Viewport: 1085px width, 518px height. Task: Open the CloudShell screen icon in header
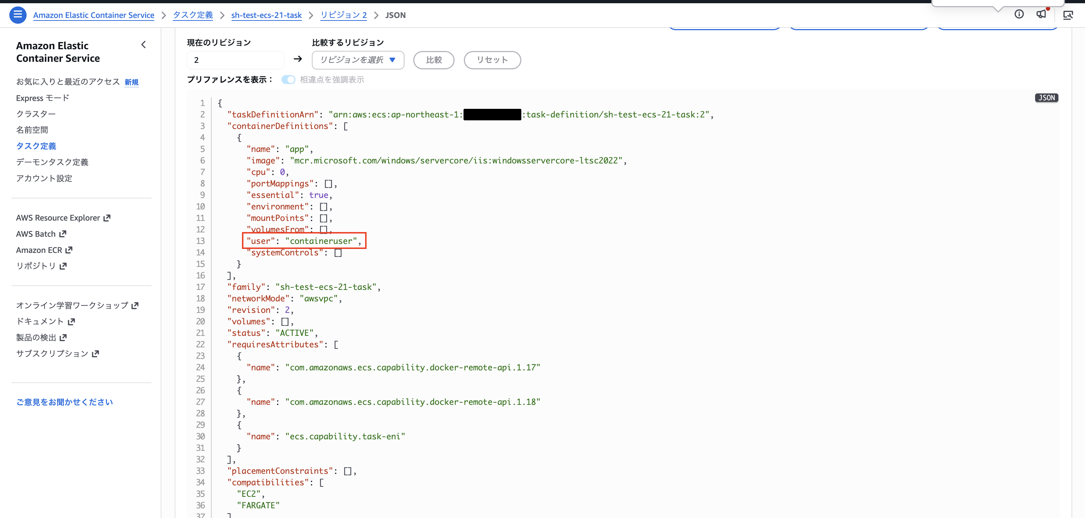pos(1068,15)
